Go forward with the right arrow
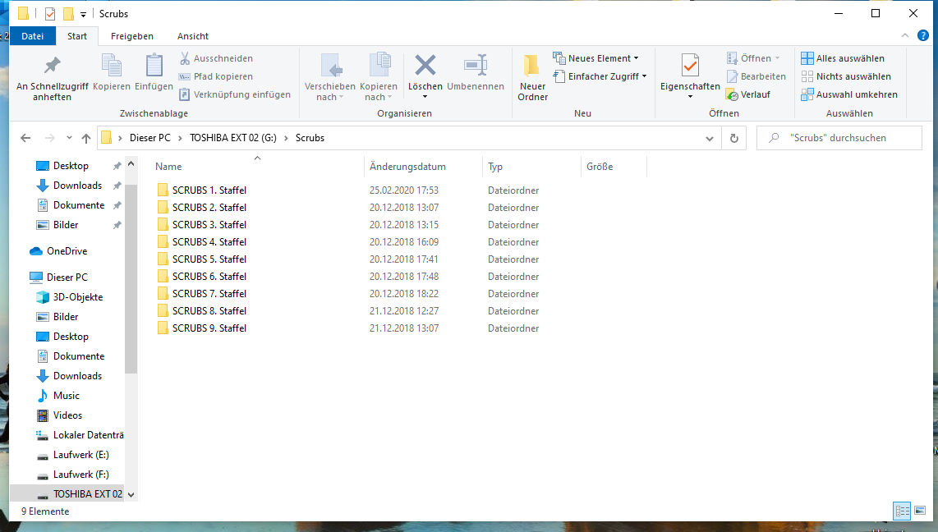The height and width of the screenshot is (532, 938). (x=49, y=138)
